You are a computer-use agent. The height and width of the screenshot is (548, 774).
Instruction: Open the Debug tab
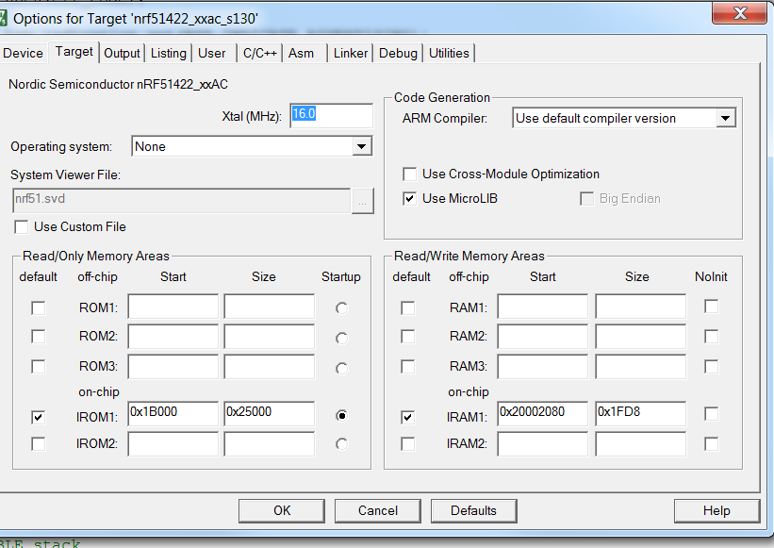(398, 54)
